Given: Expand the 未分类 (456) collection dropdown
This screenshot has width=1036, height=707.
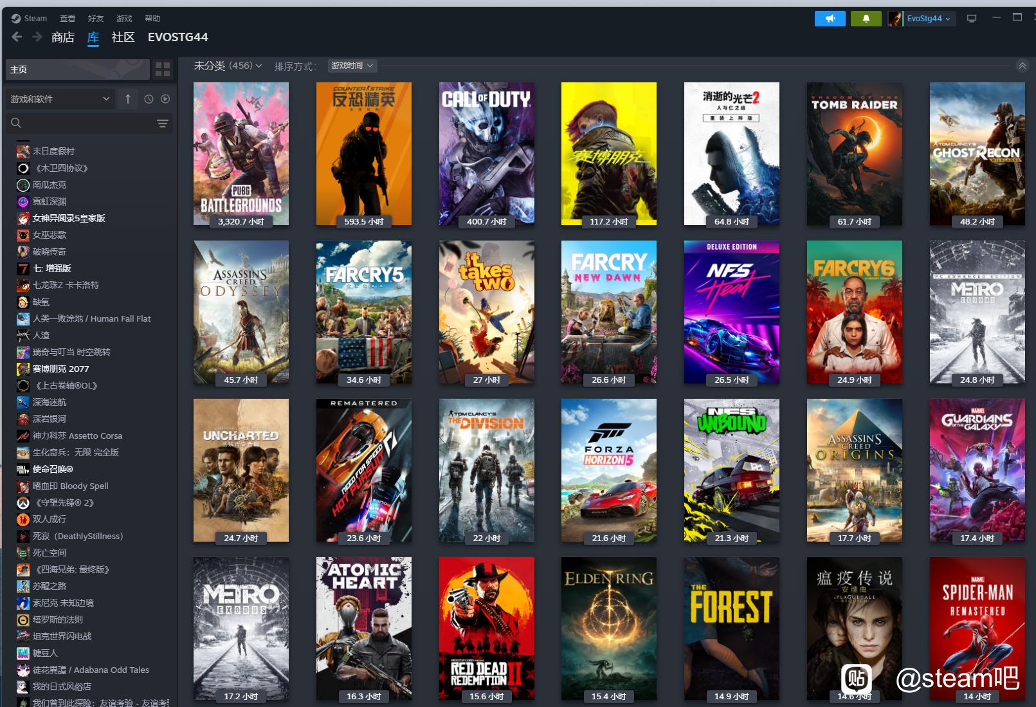Looking at the screenshot, I should point(228,66).
